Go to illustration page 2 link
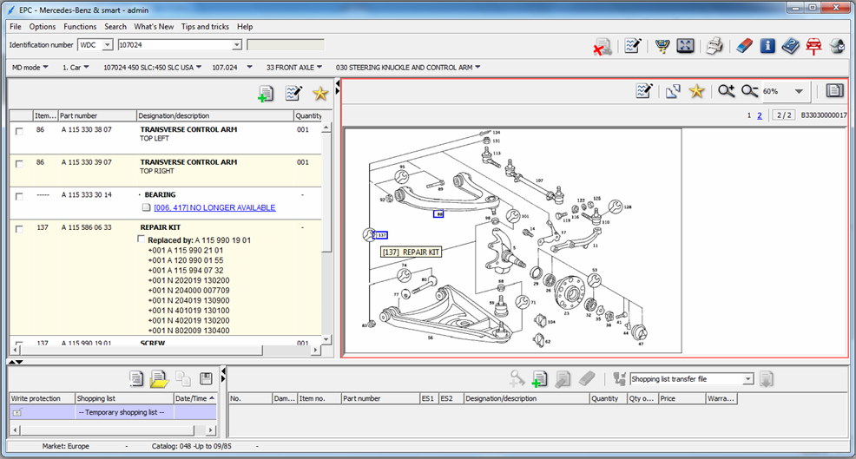The height and width of the screenshot is (459, 856). 760,115
